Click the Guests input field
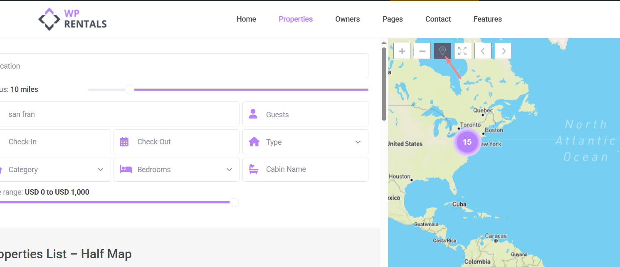 pos(312,115)
